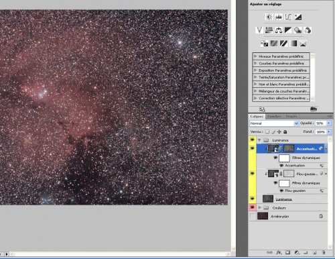Image resolution: width=335 pixels, height=259 pixels.
Task: Create a new layer group
Action: pos(306,252)
